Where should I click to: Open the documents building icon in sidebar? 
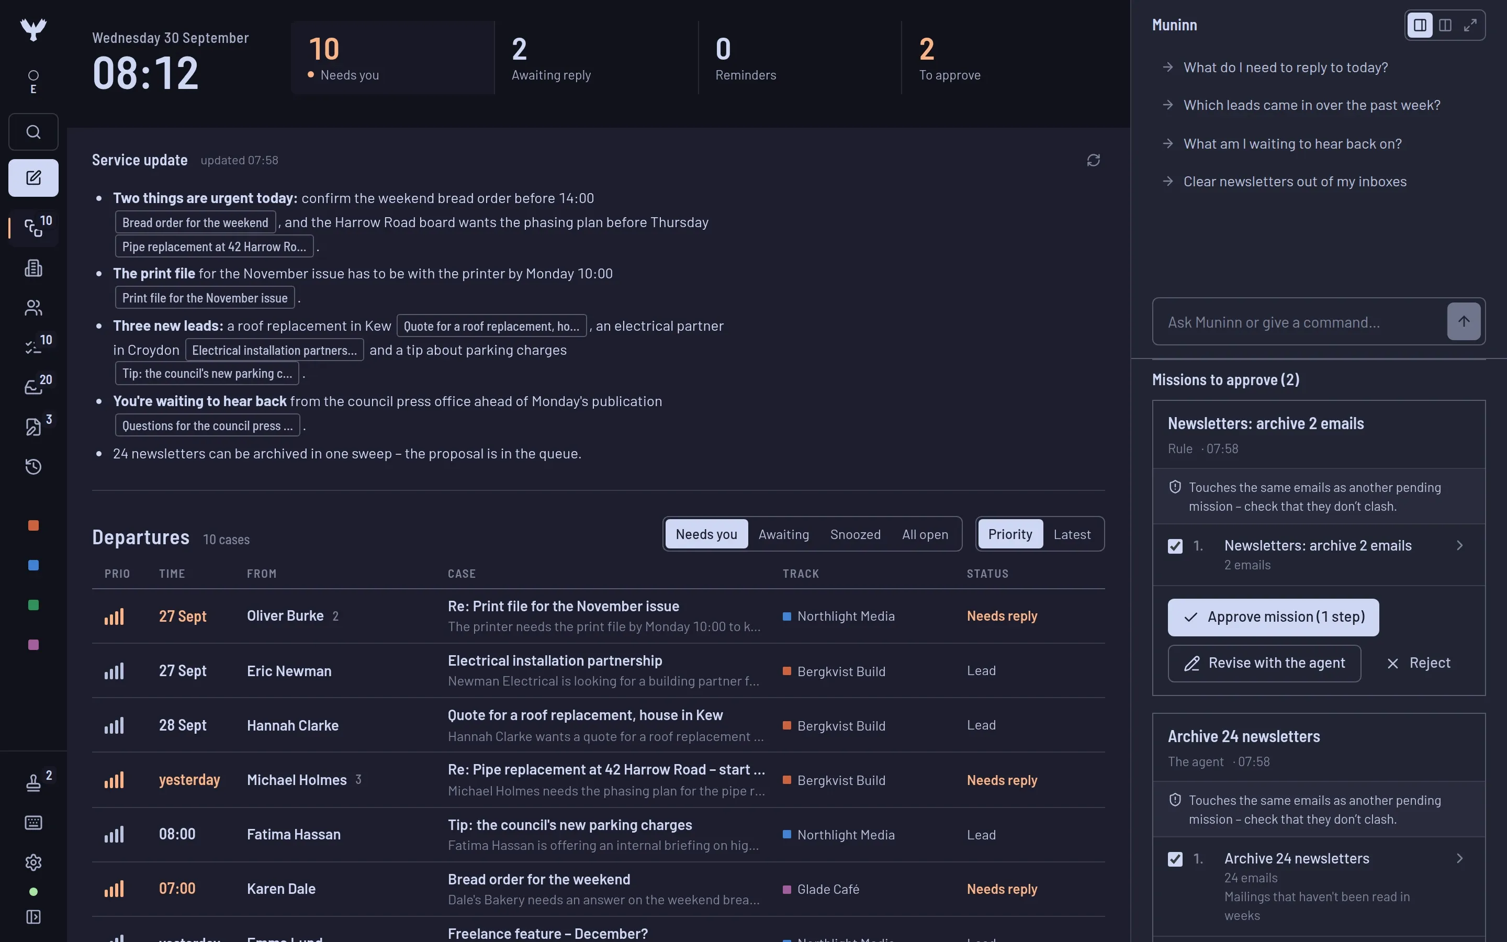coord(33,268)
